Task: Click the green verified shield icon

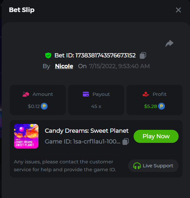Action: pyautogui.click(x=48, y=55)
